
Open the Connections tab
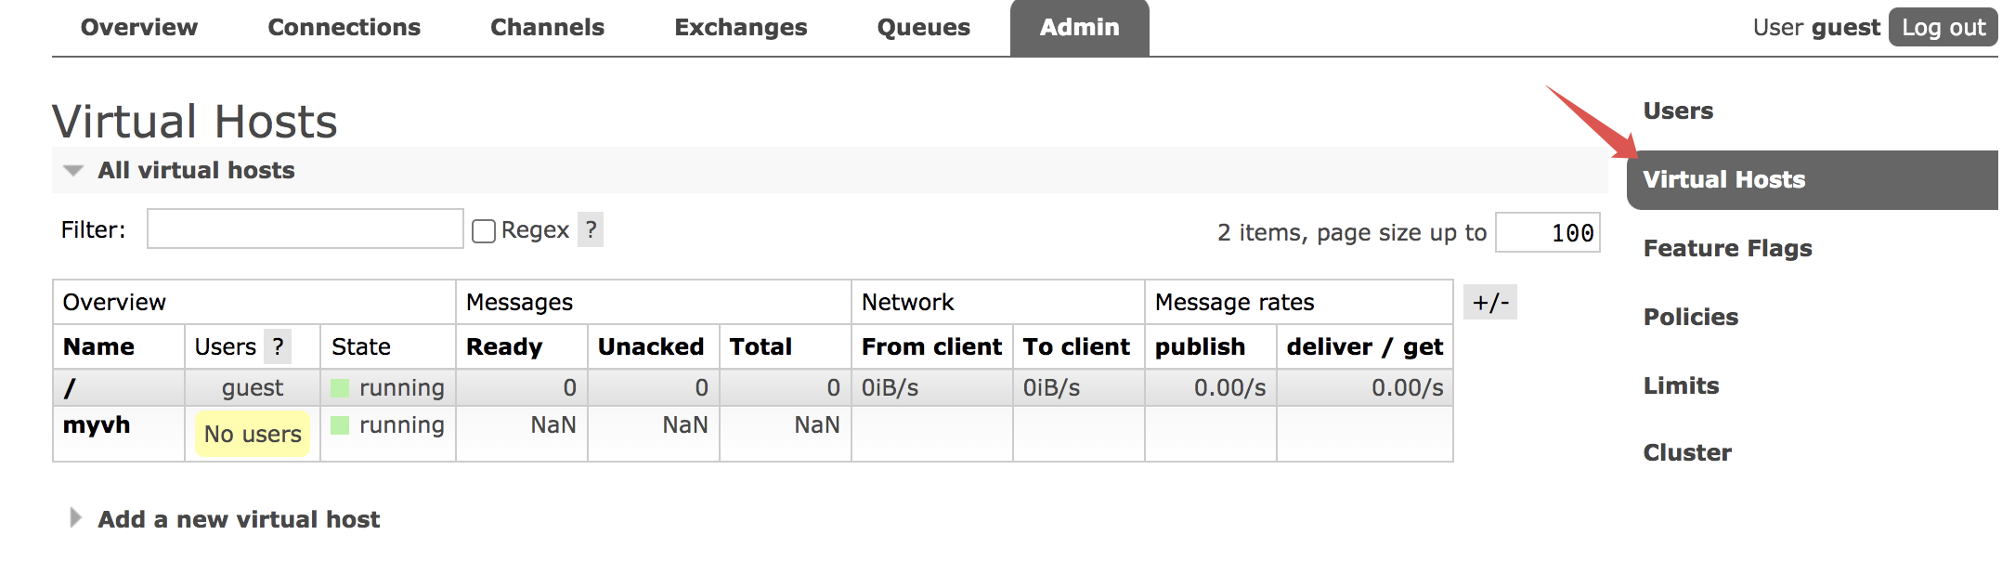(344, 28)
